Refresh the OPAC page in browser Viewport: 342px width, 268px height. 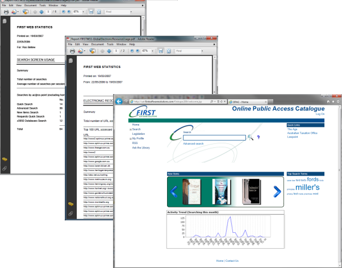[222, 101]
